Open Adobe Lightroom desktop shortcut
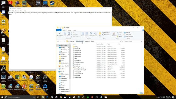The image size is (176, 99). coord(3,78)
